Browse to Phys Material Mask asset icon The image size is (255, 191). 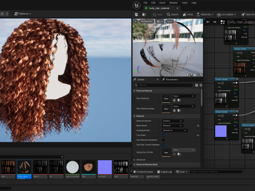click(x=179, y=110)
